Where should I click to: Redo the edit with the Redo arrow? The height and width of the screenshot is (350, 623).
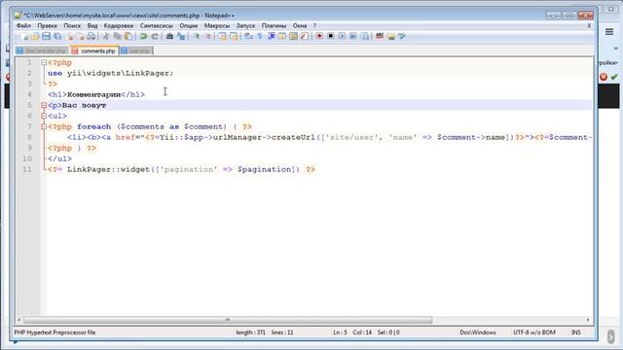pyautogui.click(x=155, y=37)
